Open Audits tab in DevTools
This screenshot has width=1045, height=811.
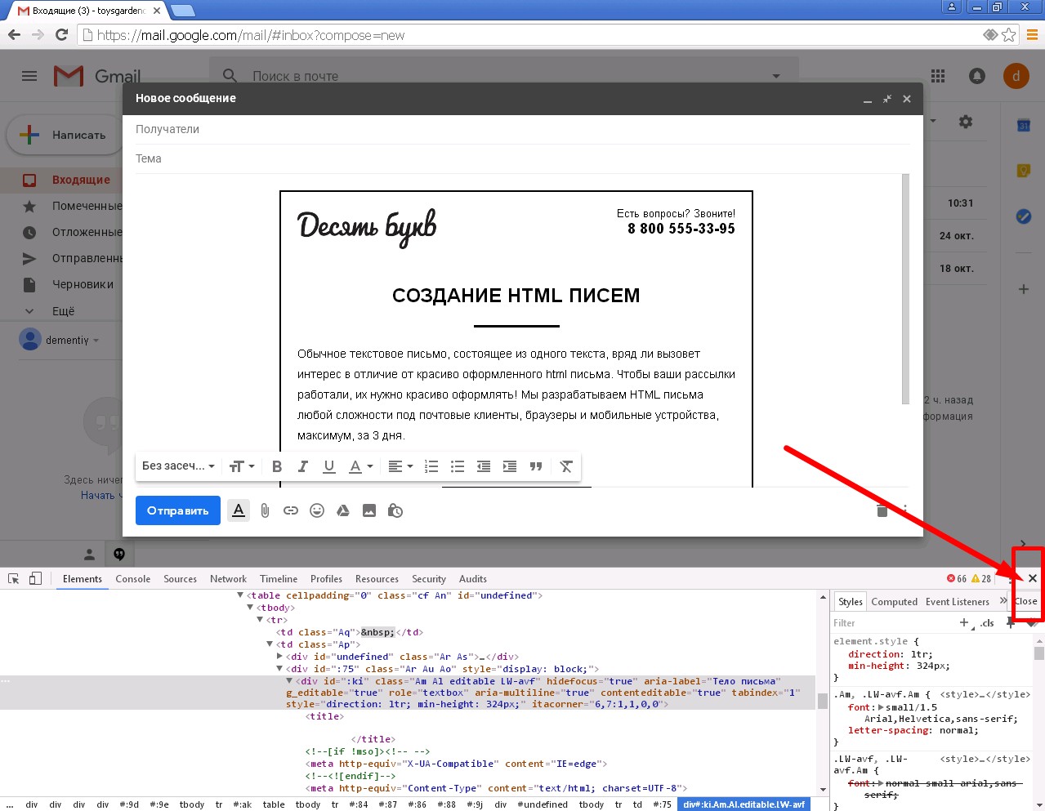473,579
